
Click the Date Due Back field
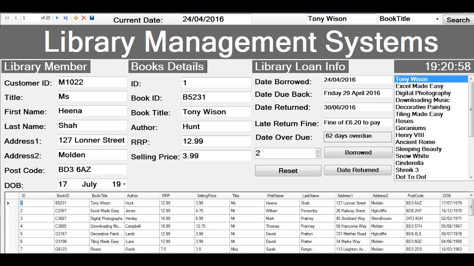click(357, 93)
